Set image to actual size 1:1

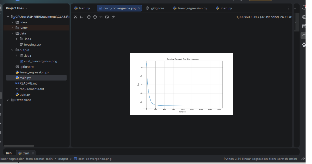[x=101, y=17]
